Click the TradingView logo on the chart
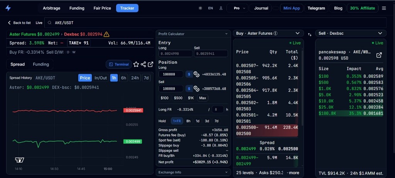395x178 pixels. (x=20, y=160)
